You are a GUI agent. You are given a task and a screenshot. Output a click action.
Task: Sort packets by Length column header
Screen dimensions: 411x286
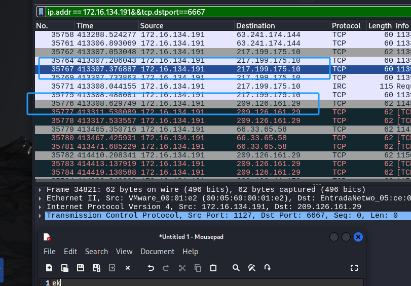click(x=380, y=26)
